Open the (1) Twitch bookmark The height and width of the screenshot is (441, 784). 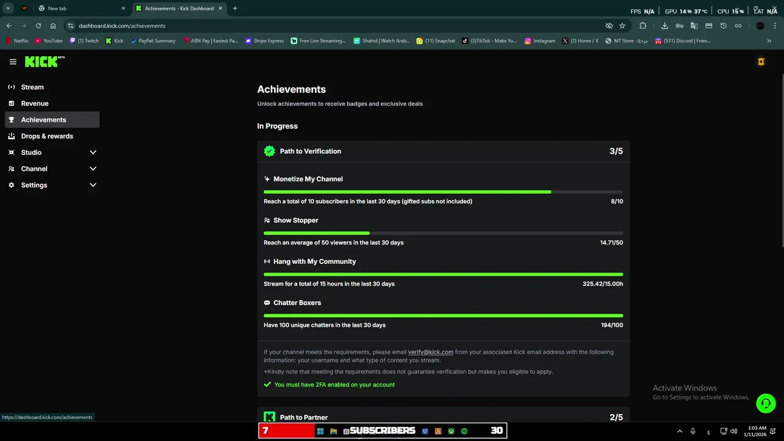(x=84, y=41)
